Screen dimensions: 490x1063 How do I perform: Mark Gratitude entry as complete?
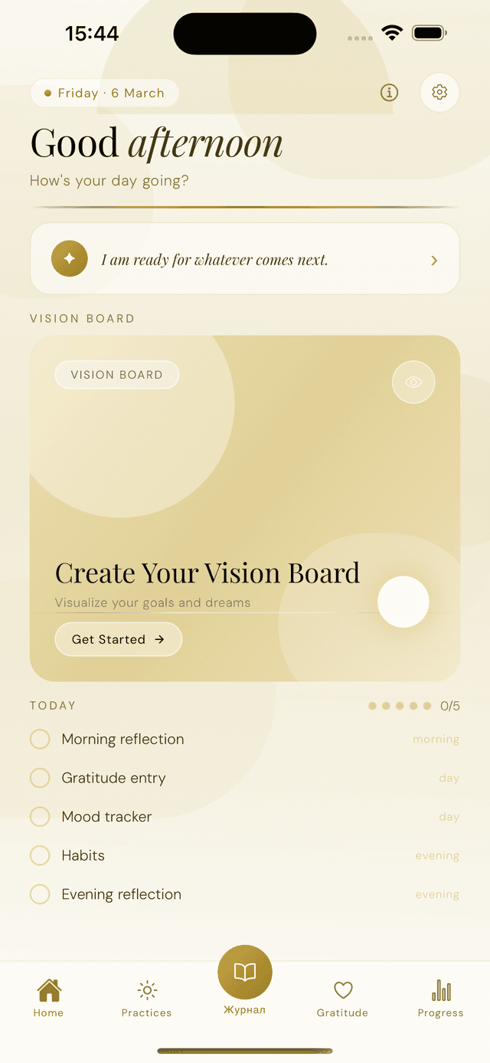pos(40,778)
